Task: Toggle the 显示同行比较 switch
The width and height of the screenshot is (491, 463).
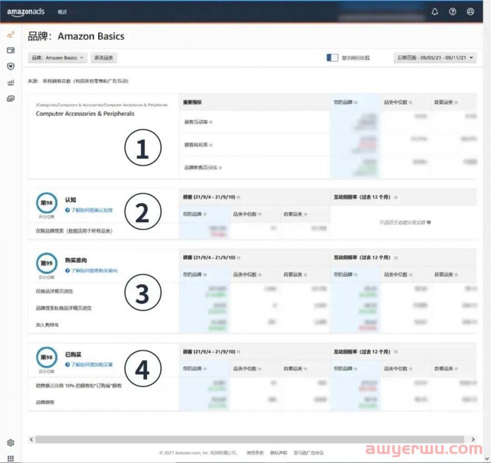Action: (x=332, y=58)
